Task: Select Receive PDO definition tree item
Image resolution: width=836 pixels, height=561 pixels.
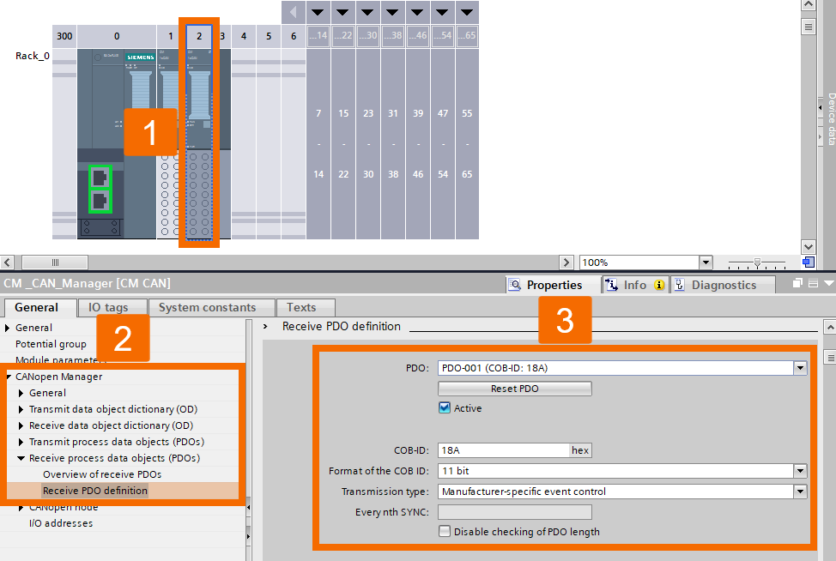Action: coord(95,491)
